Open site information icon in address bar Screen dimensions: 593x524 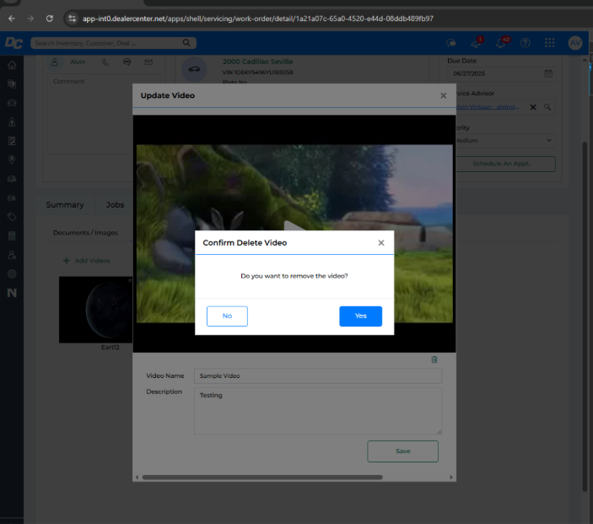point(72,19)
